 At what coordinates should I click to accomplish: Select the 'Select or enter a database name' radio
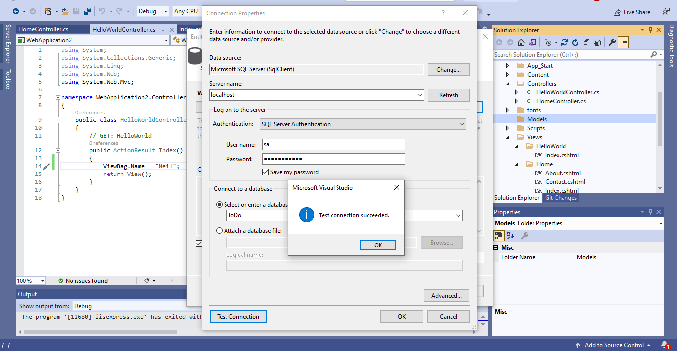(220, 204)
